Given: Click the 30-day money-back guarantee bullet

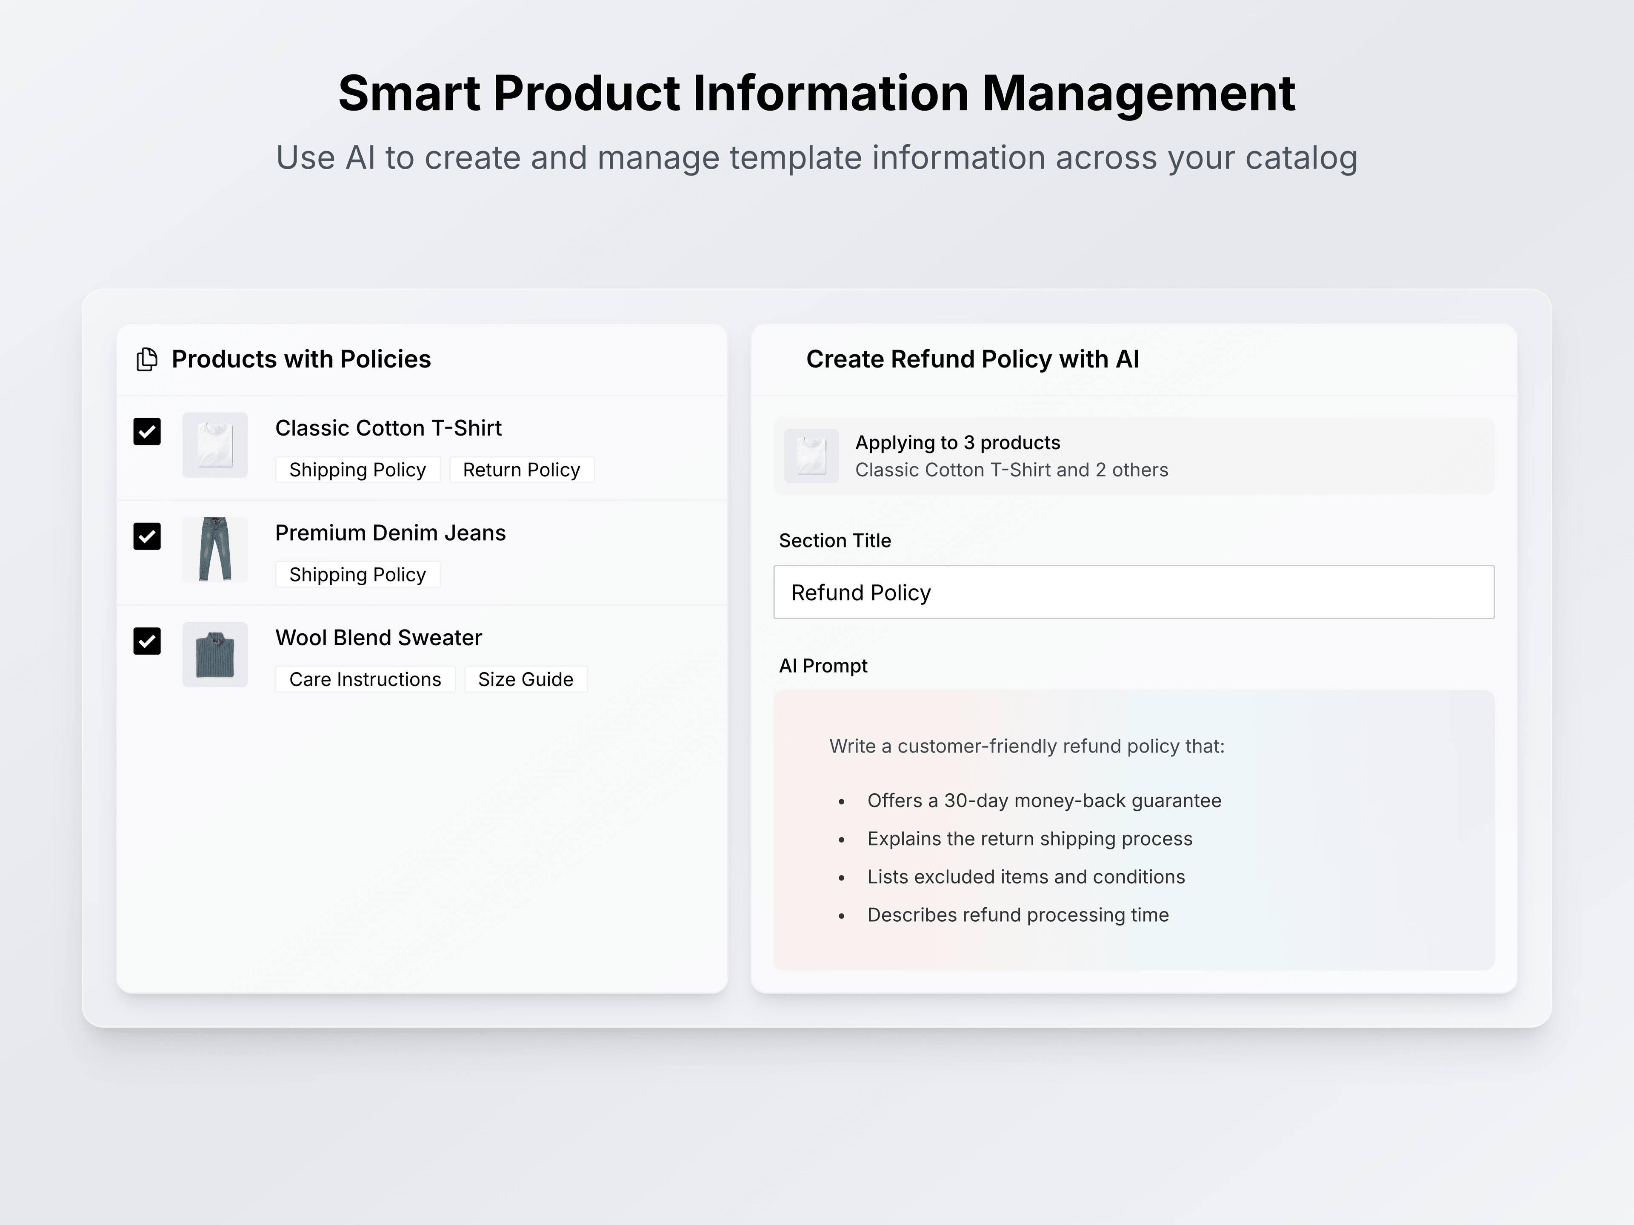Looking at the screenshot, I should [x=1044, y=801].
